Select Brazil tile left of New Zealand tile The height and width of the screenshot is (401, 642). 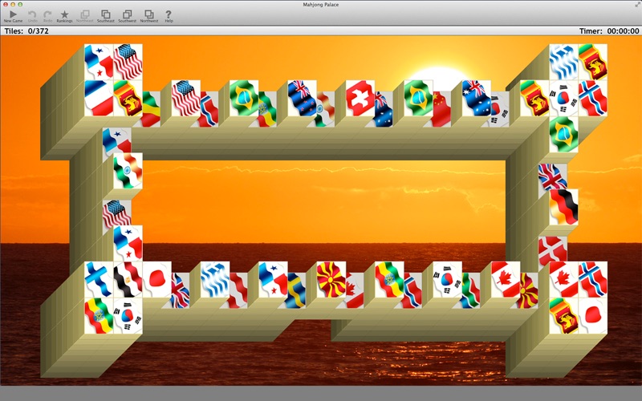(244, 98)
